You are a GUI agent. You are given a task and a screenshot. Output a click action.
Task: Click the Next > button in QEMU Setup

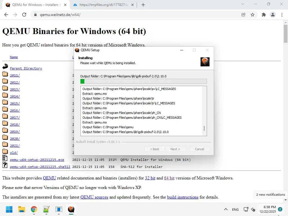click(x=175, y=149)
